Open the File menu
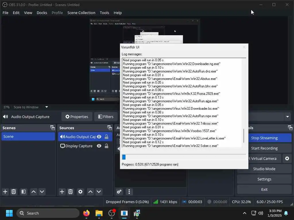The image size is (294, 220). 5,13
